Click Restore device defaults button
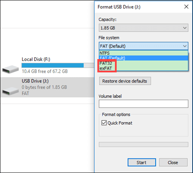 125,81
